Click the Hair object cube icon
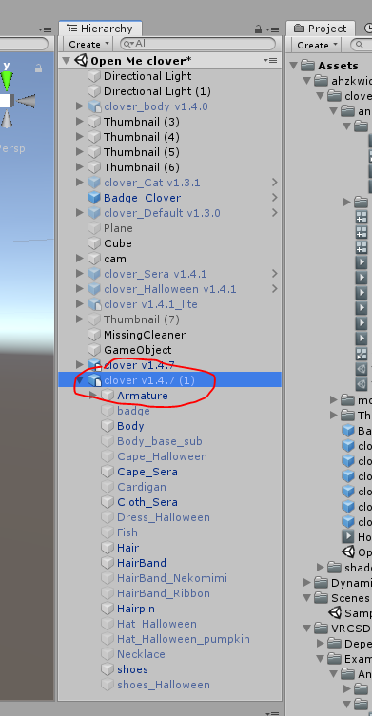The image size is (372, 716). [x=108, y=548]
